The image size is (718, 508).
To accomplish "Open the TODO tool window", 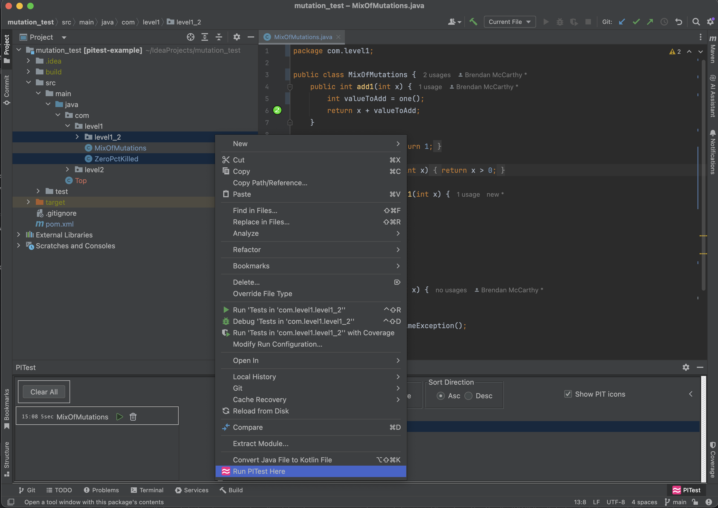I will [59, 490].
